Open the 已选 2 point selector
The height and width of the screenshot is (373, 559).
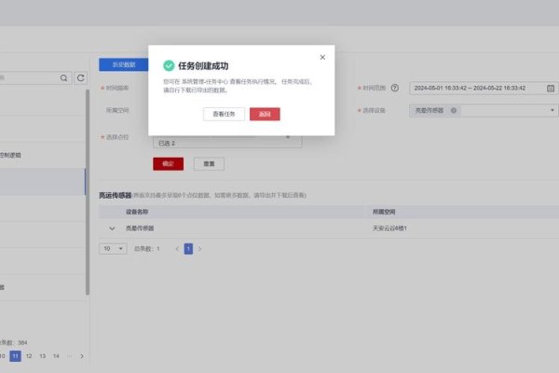pos(227,143)
